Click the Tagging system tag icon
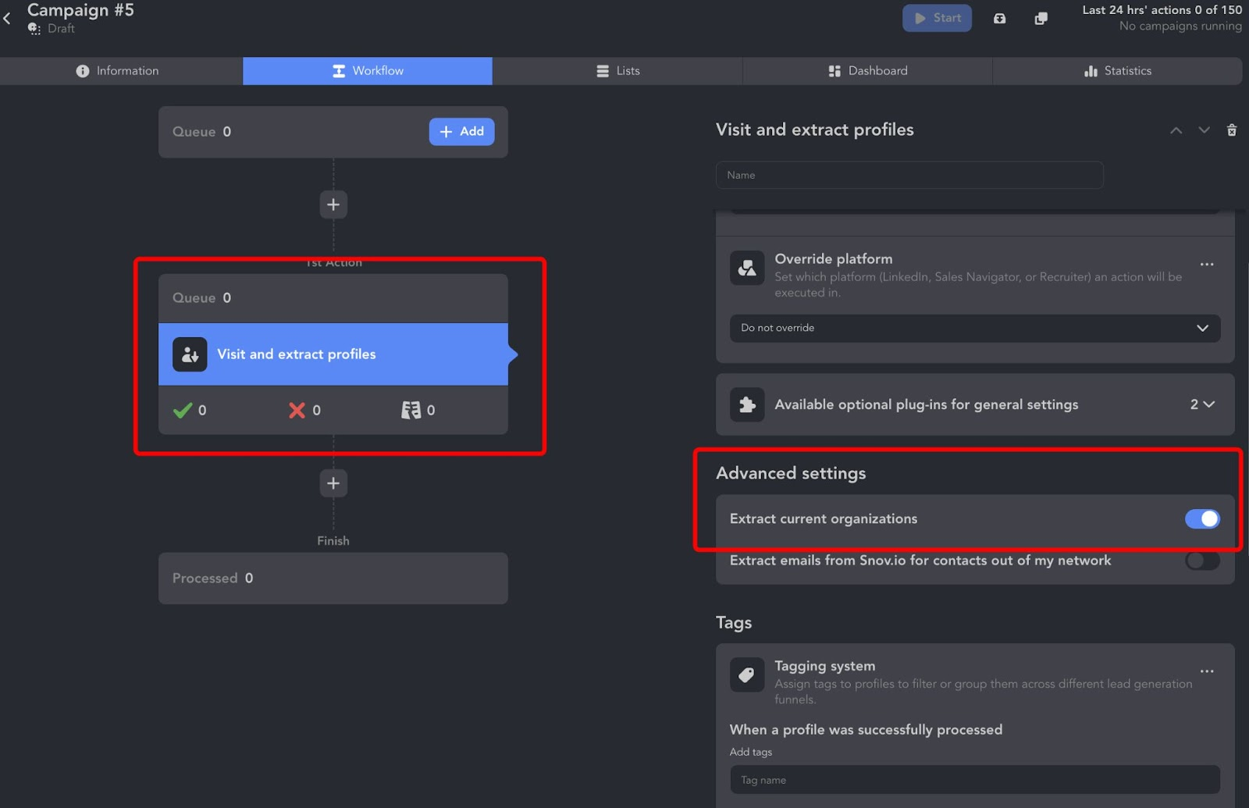The width and height of the screenshot is (1249, 808). tap(747, 675)
